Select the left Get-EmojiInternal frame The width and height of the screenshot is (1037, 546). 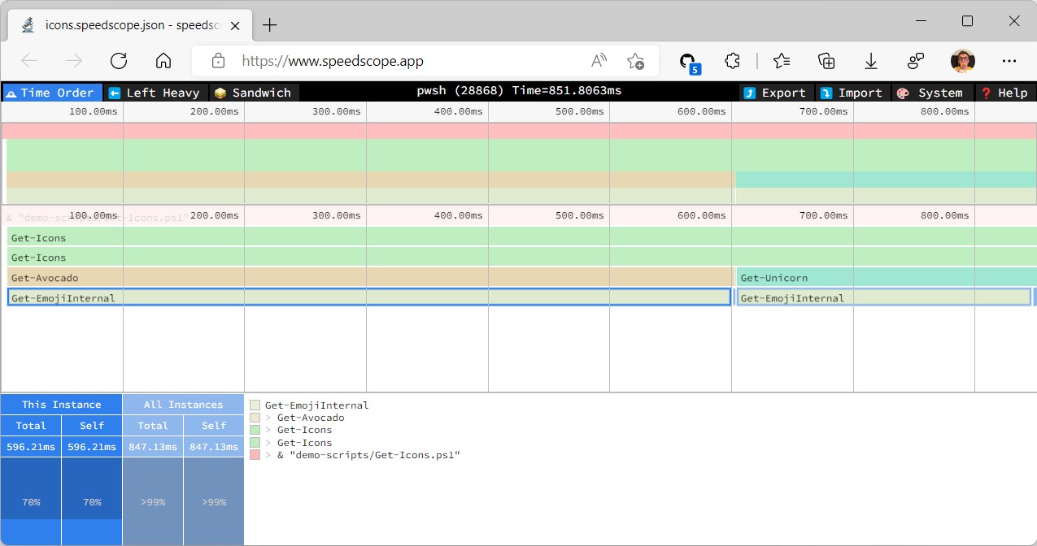click(369, 297)
